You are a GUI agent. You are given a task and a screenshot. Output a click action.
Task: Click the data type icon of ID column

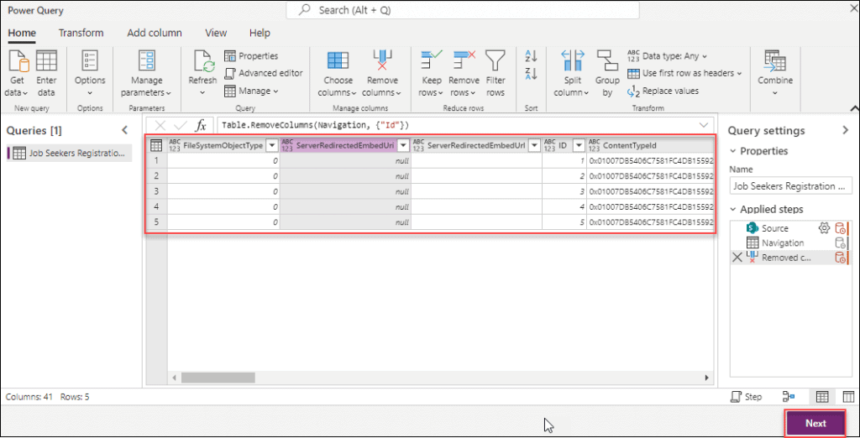pos(550,145)
